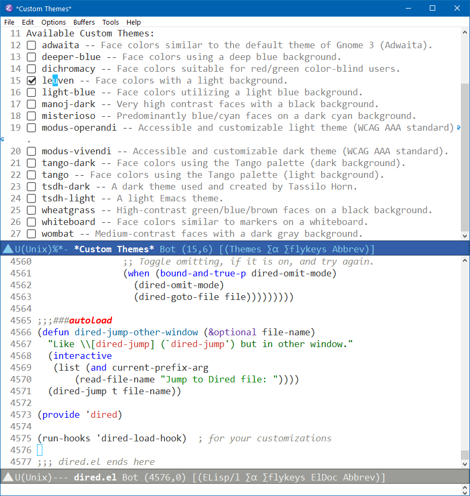This screenshot has width=470, height=496.
Task: Check the whiteboard theme checkbox
Action: pyautogui.click(x=31, y=222)
